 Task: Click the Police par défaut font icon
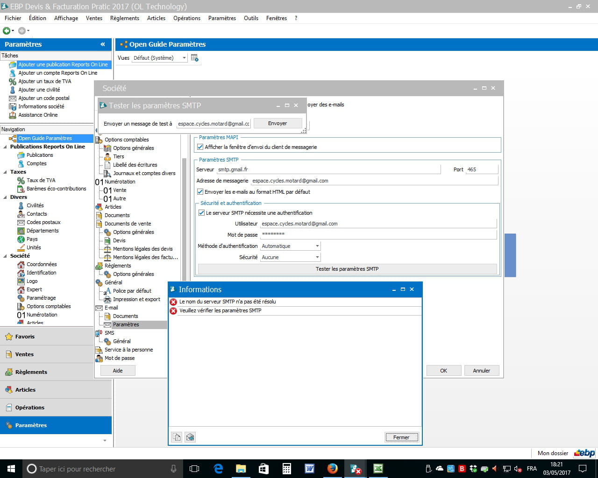click(x=107, y=291)
